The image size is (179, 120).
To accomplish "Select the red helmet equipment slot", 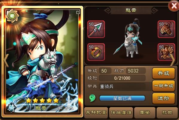I will click(166, 29).
